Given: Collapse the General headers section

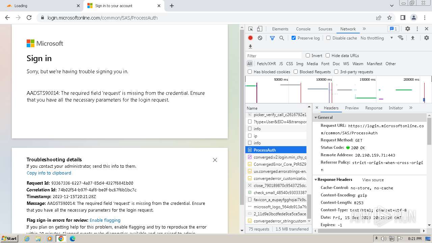Looking at the screenshot, I should click(316, 117).
